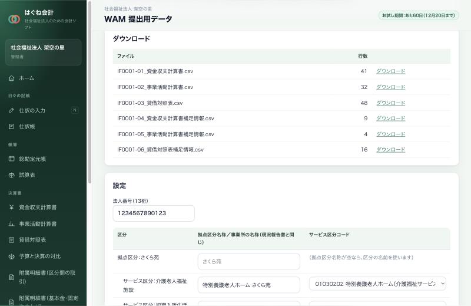Screen dimensions: 471x306
Task: Click the はぐね会計 logo icon
Action: 14,19
